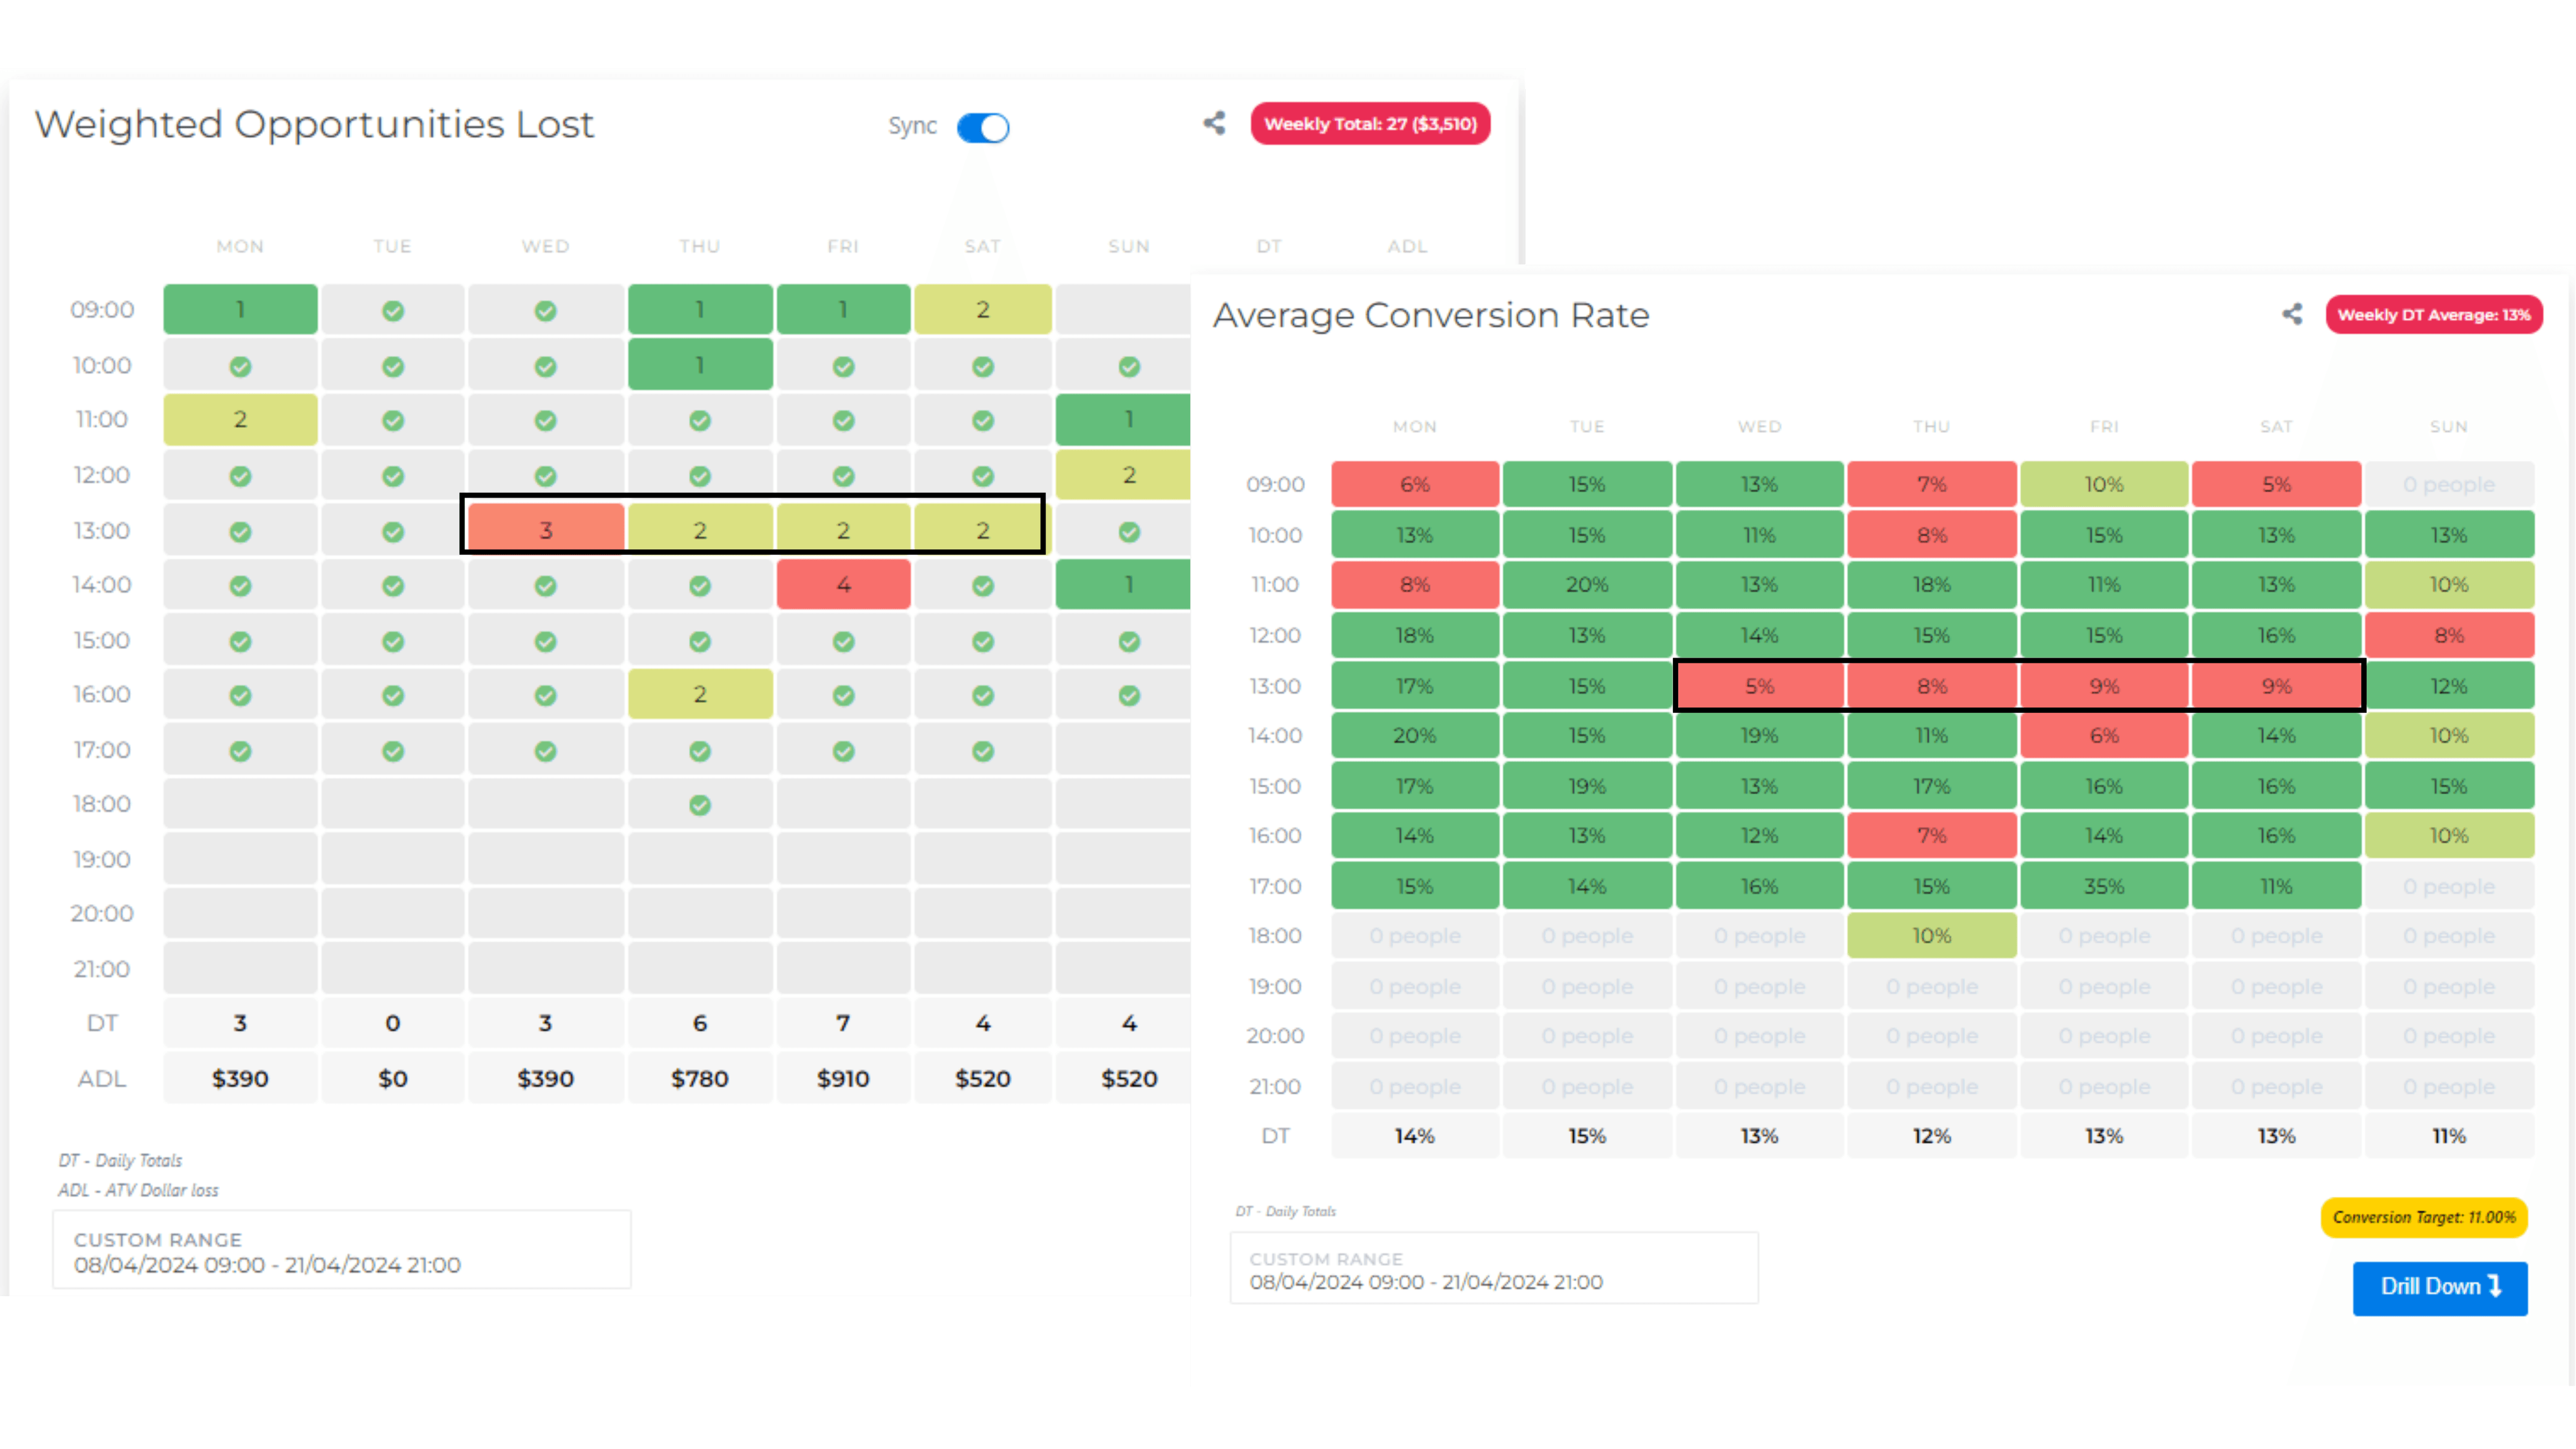
Task: Click green check icon at Tuesday 09:00
Action: click(393, 311)
